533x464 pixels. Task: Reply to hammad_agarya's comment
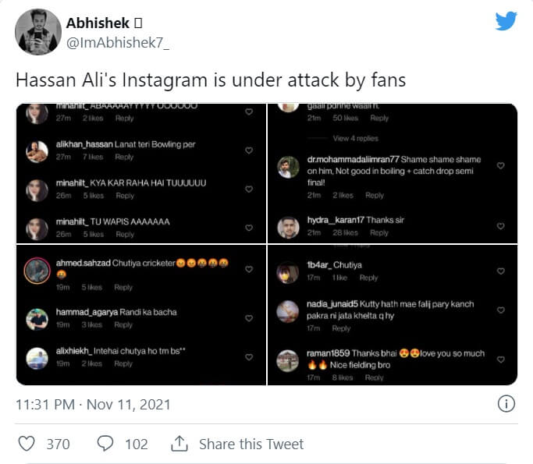coord(123,324)
